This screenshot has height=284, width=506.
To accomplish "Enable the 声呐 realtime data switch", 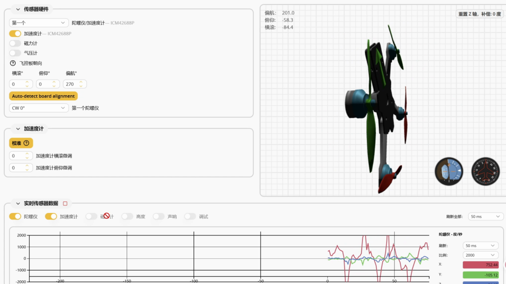I will coord(158,216).
